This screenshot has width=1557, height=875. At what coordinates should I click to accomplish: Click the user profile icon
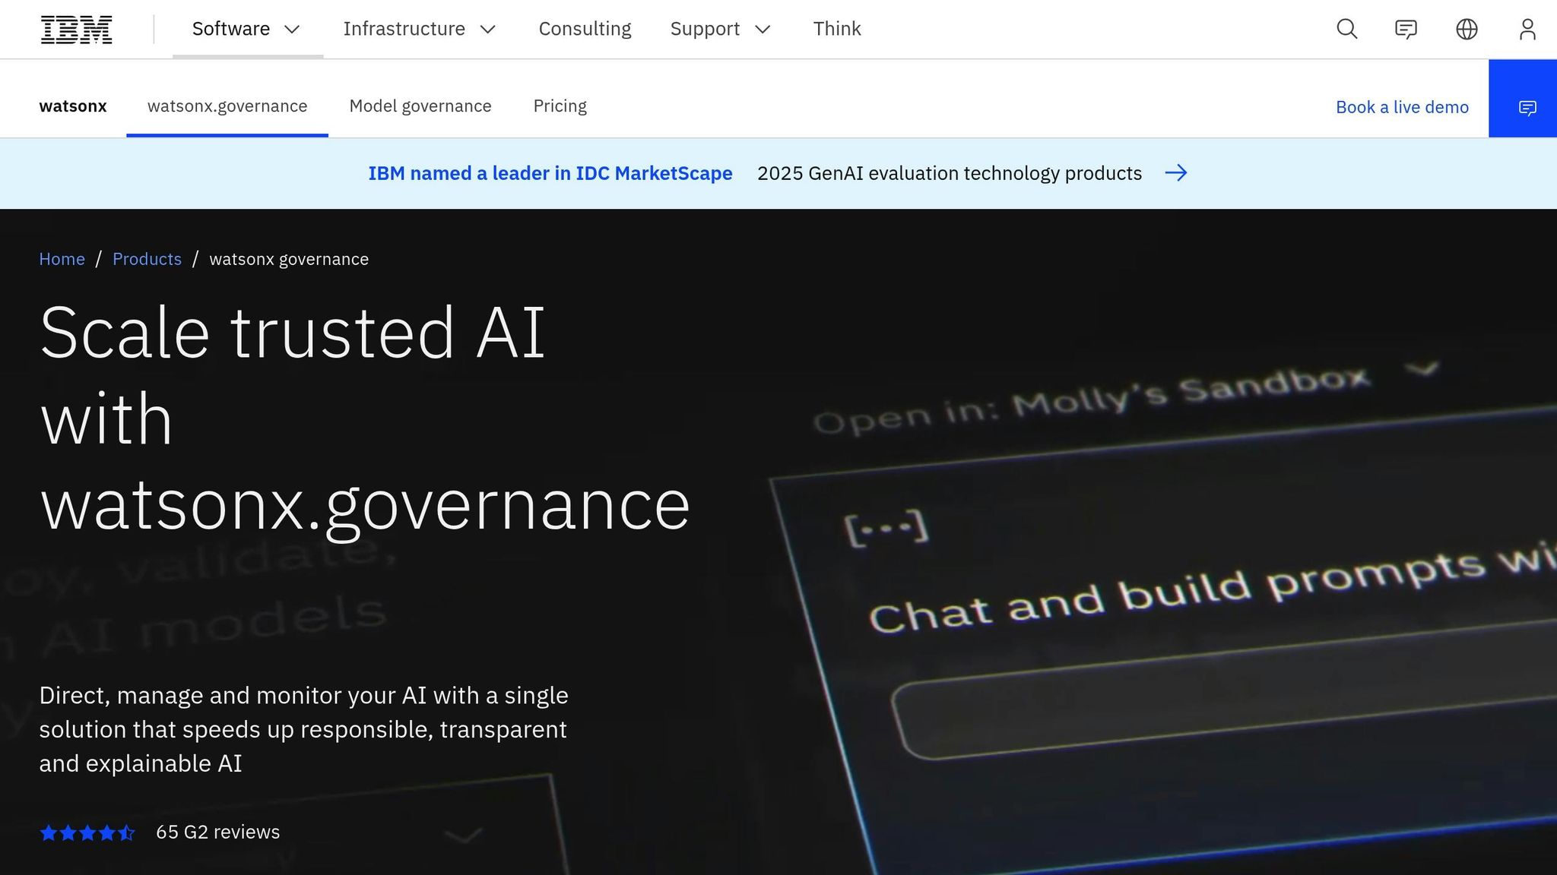tap(1527, 29)
